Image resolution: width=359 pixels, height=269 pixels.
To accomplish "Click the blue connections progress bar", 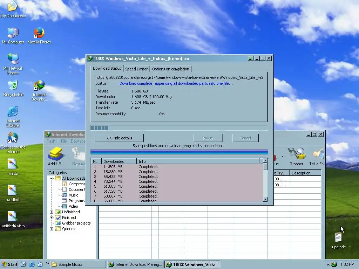I will 179,152.
